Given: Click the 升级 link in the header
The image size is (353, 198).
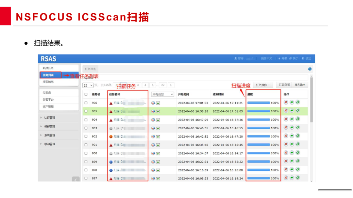Looking at the screenshot, I should click(282, 59).
